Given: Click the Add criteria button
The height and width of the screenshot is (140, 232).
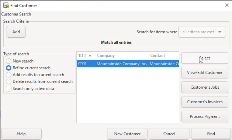Looking at the screenshot, I should coord(16,32).
